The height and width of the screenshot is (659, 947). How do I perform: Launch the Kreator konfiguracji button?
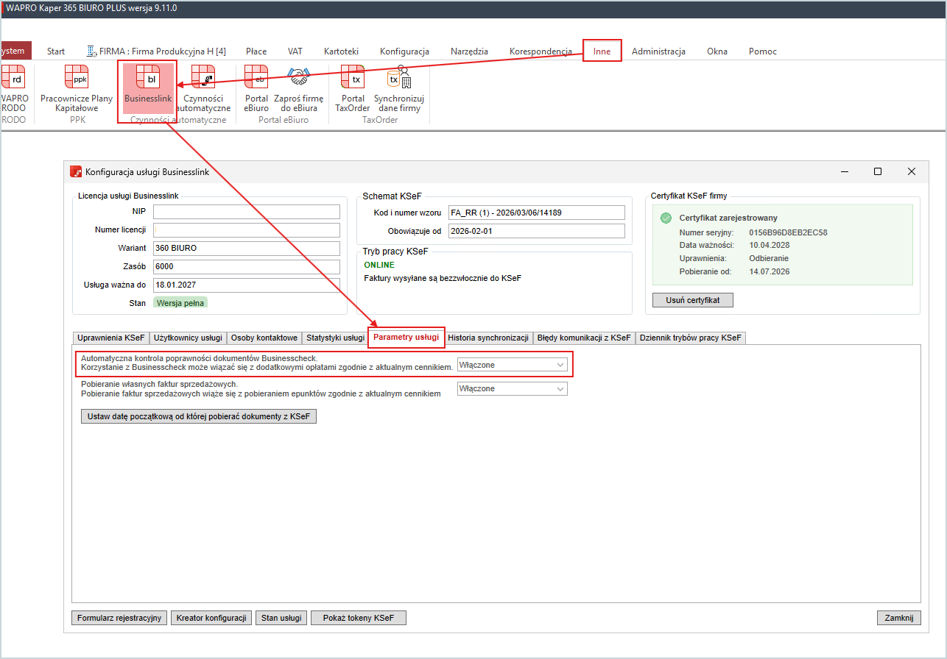point(212,618)
